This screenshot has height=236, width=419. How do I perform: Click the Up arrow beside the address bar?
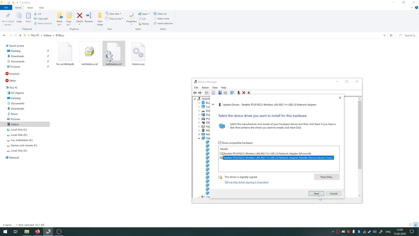point(20,35)
